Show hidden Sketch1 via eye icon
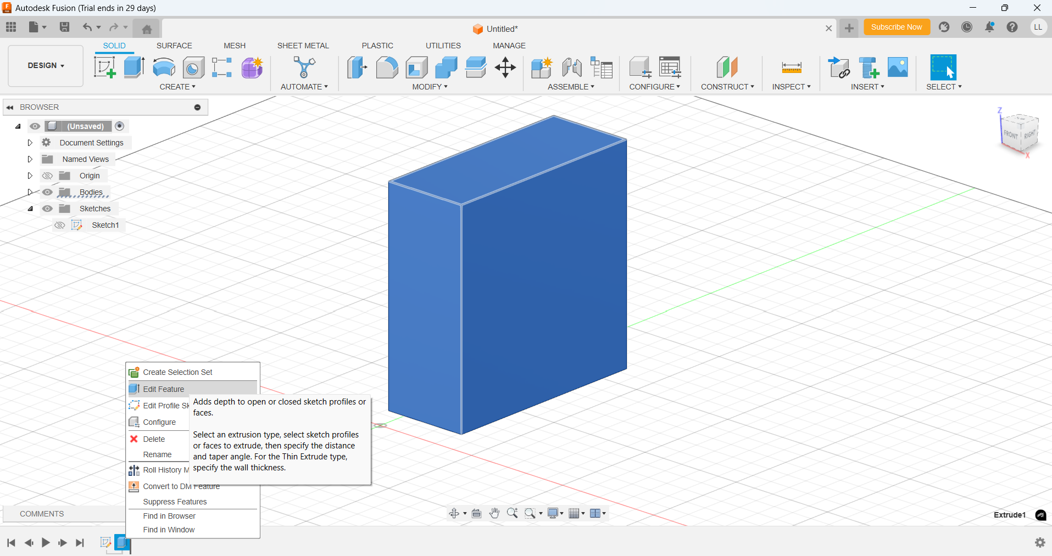This screenshot has height=556, width=1052. [x=60, y=225]
